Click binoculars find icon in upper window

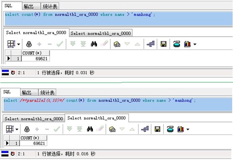coord(94,44)
